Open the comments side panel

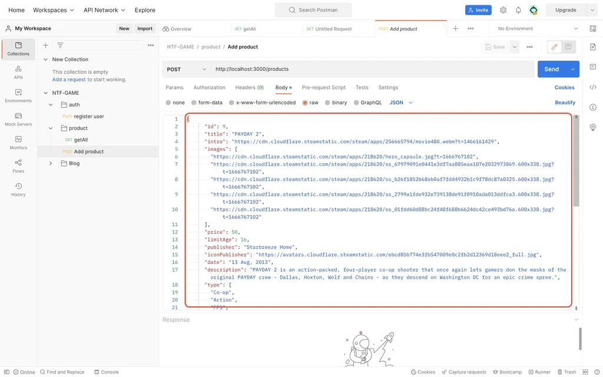tap(592, 67)
